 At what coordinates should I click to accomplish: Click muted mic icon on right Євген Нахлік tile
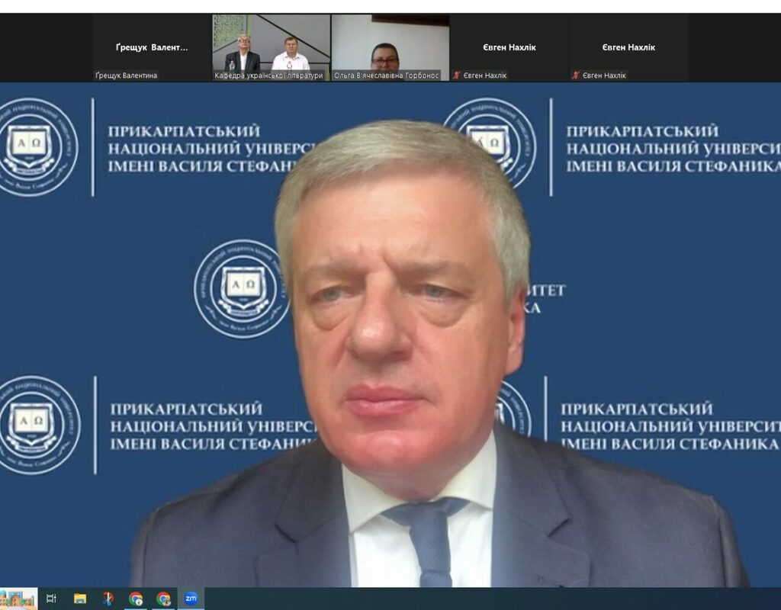(x=576, y=75)
